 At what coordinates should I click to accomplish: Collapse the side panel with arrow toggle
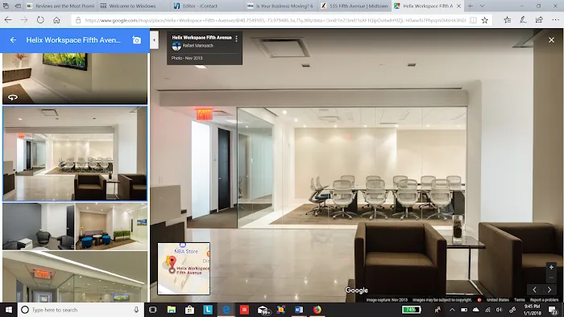coord(155,40)
